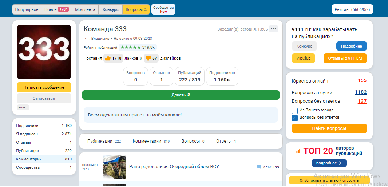Click the green Донаты ₽ button
The height and width of the screenshot is (187, 388).
(181, 95)
